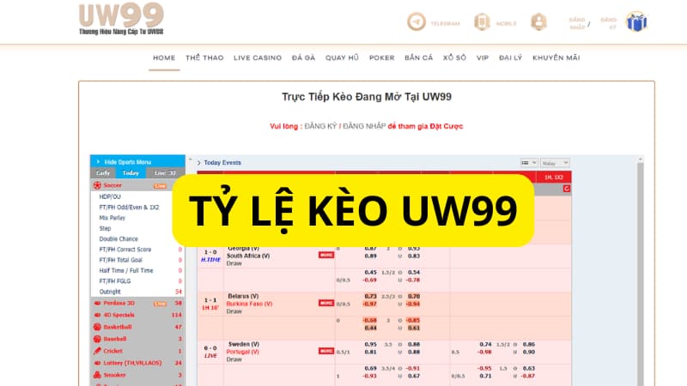Viewport: 687px width, 386px height.
Task: Open the user account icon
Action: click(538, 21)
